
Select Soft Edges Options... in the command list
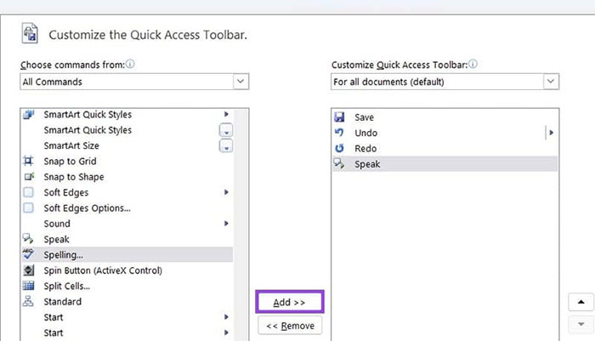88,208
